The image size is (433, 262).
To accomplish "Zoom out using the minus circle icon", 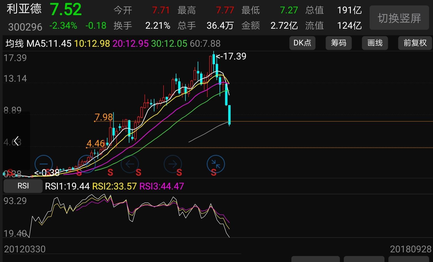I will pyautogui.click(x=43, y=164).
